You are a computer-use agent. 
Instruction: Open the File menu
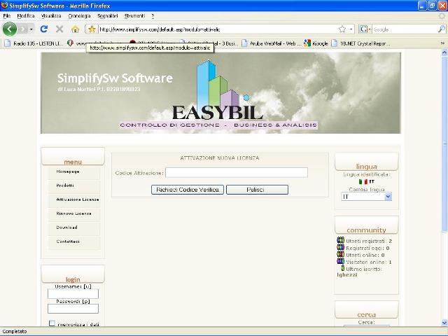pos(7,15)
